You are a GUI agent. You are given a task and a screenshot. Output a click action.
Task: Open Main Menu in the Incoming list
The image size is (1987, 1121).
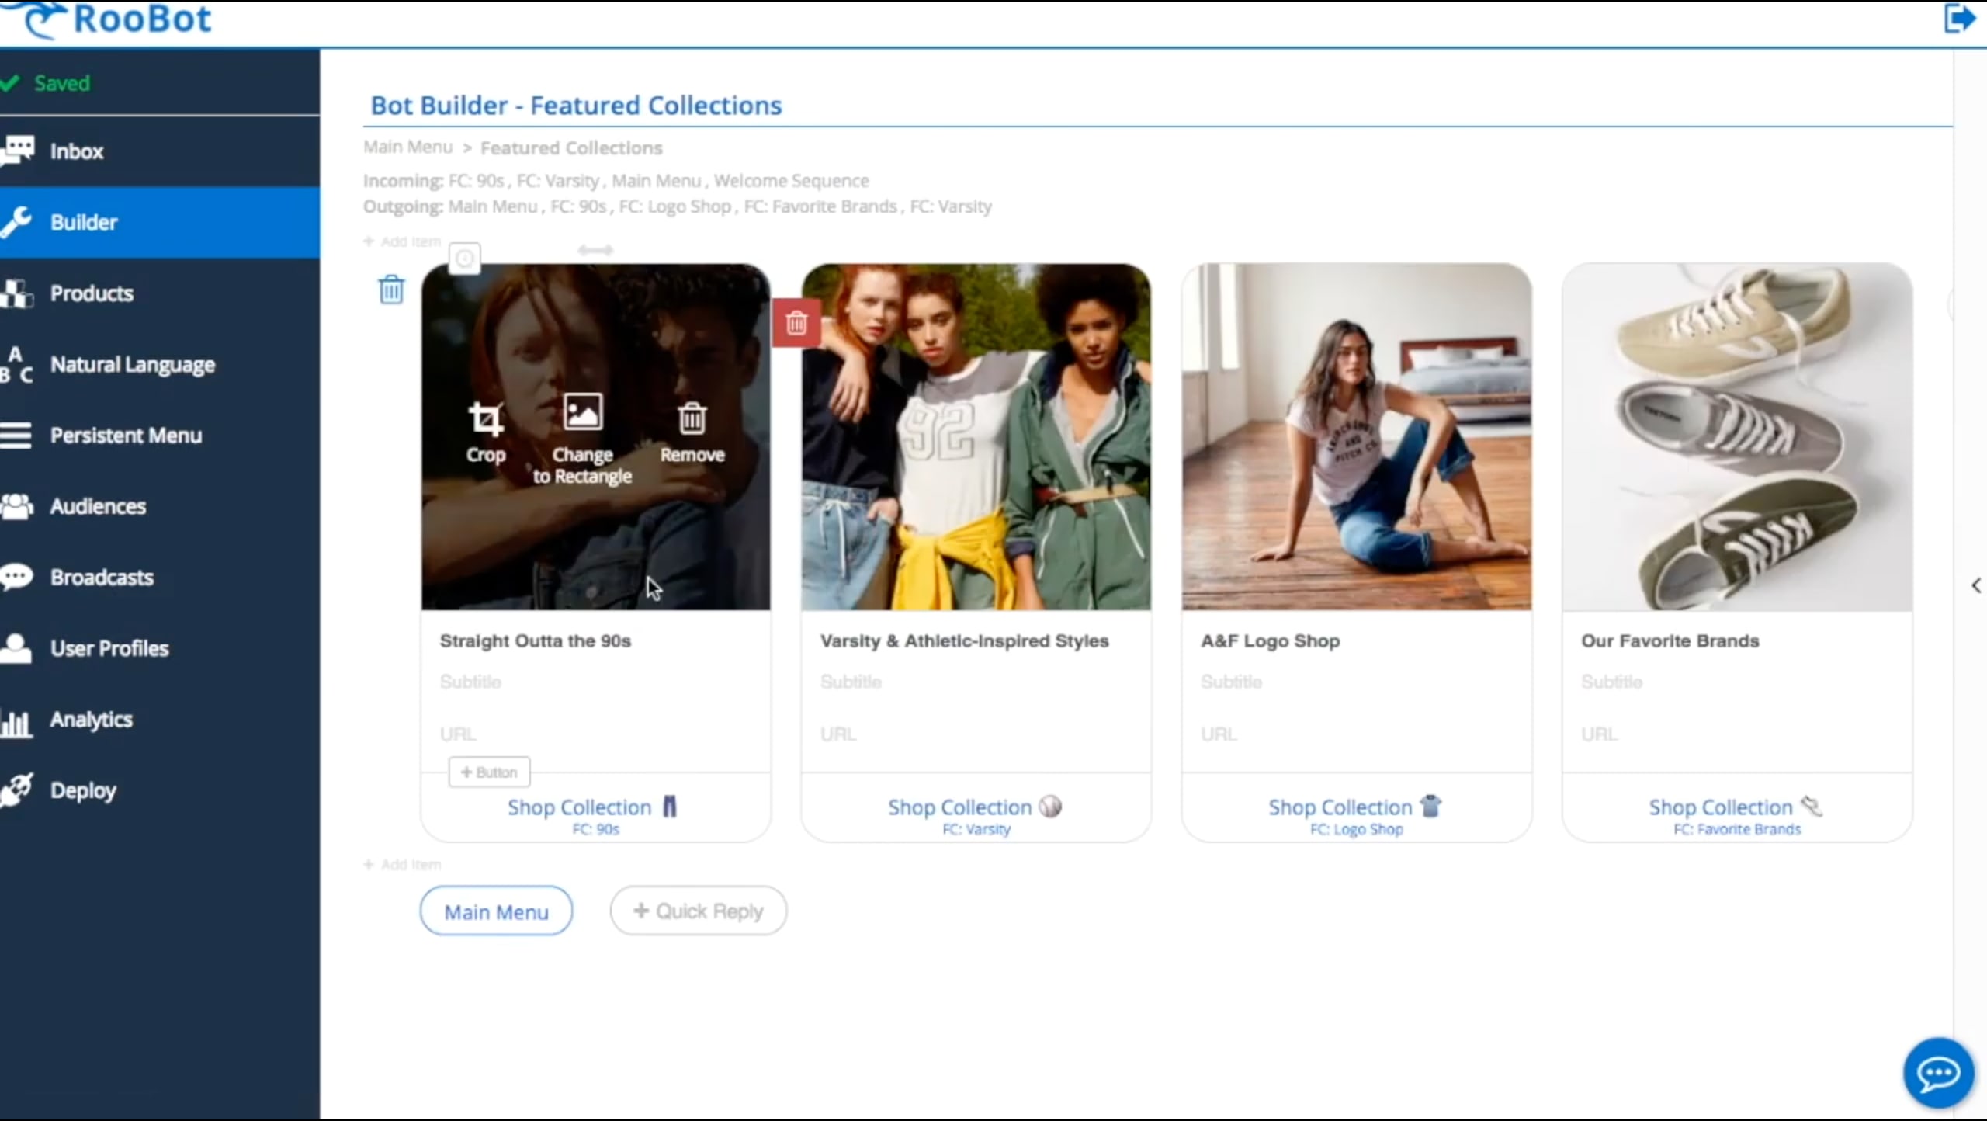tap(657, 181)
